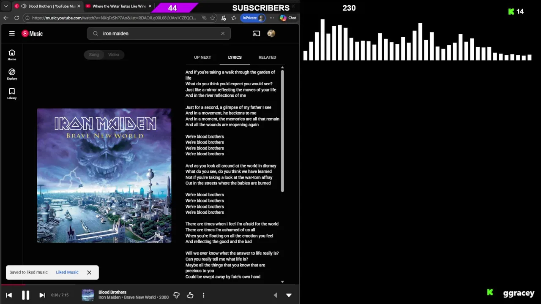541x304 pixels.
Task: Open the cast to device icon
Action: pyautogui.click(x=257, y=33)
